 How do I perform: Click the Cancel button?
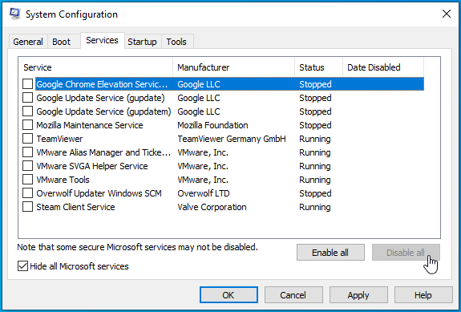[x=293, y=295]
